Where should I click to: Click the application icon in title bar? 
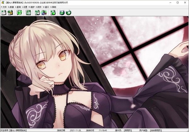(x=3, y=2)
